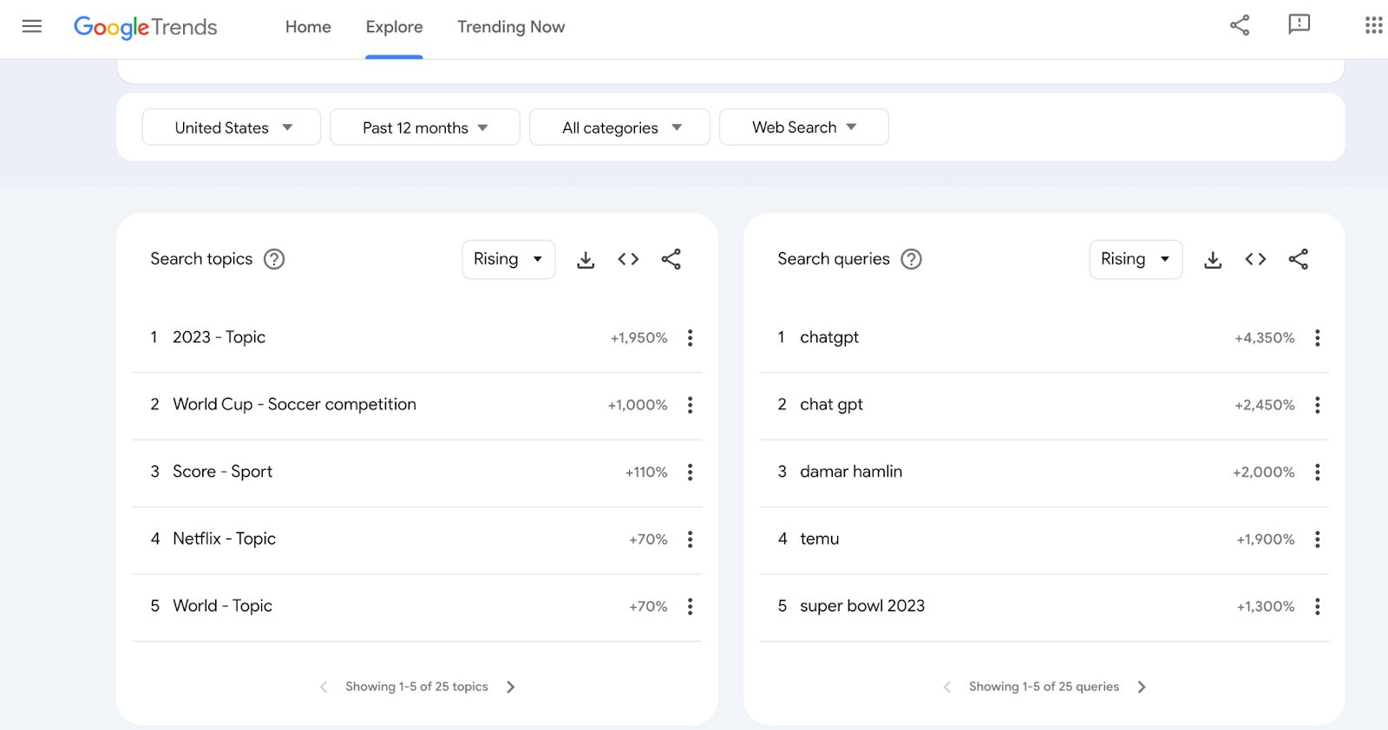This screenshot has width=1388, height=730.
Task: Open the Score - Sport topic
Action: coord(222,472)
